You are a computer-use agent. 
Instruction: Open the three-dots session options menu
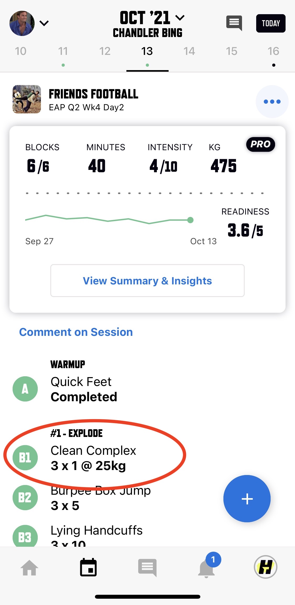click(272, 102)
